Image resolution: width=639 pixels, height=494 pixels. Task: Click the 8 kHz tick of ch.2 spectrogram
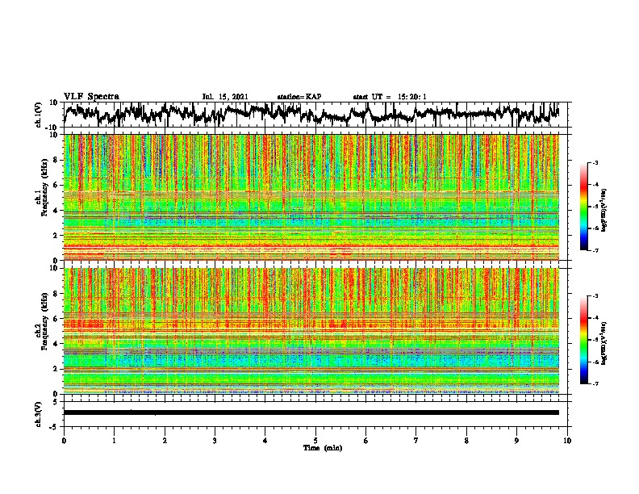(x=56, y=294)
